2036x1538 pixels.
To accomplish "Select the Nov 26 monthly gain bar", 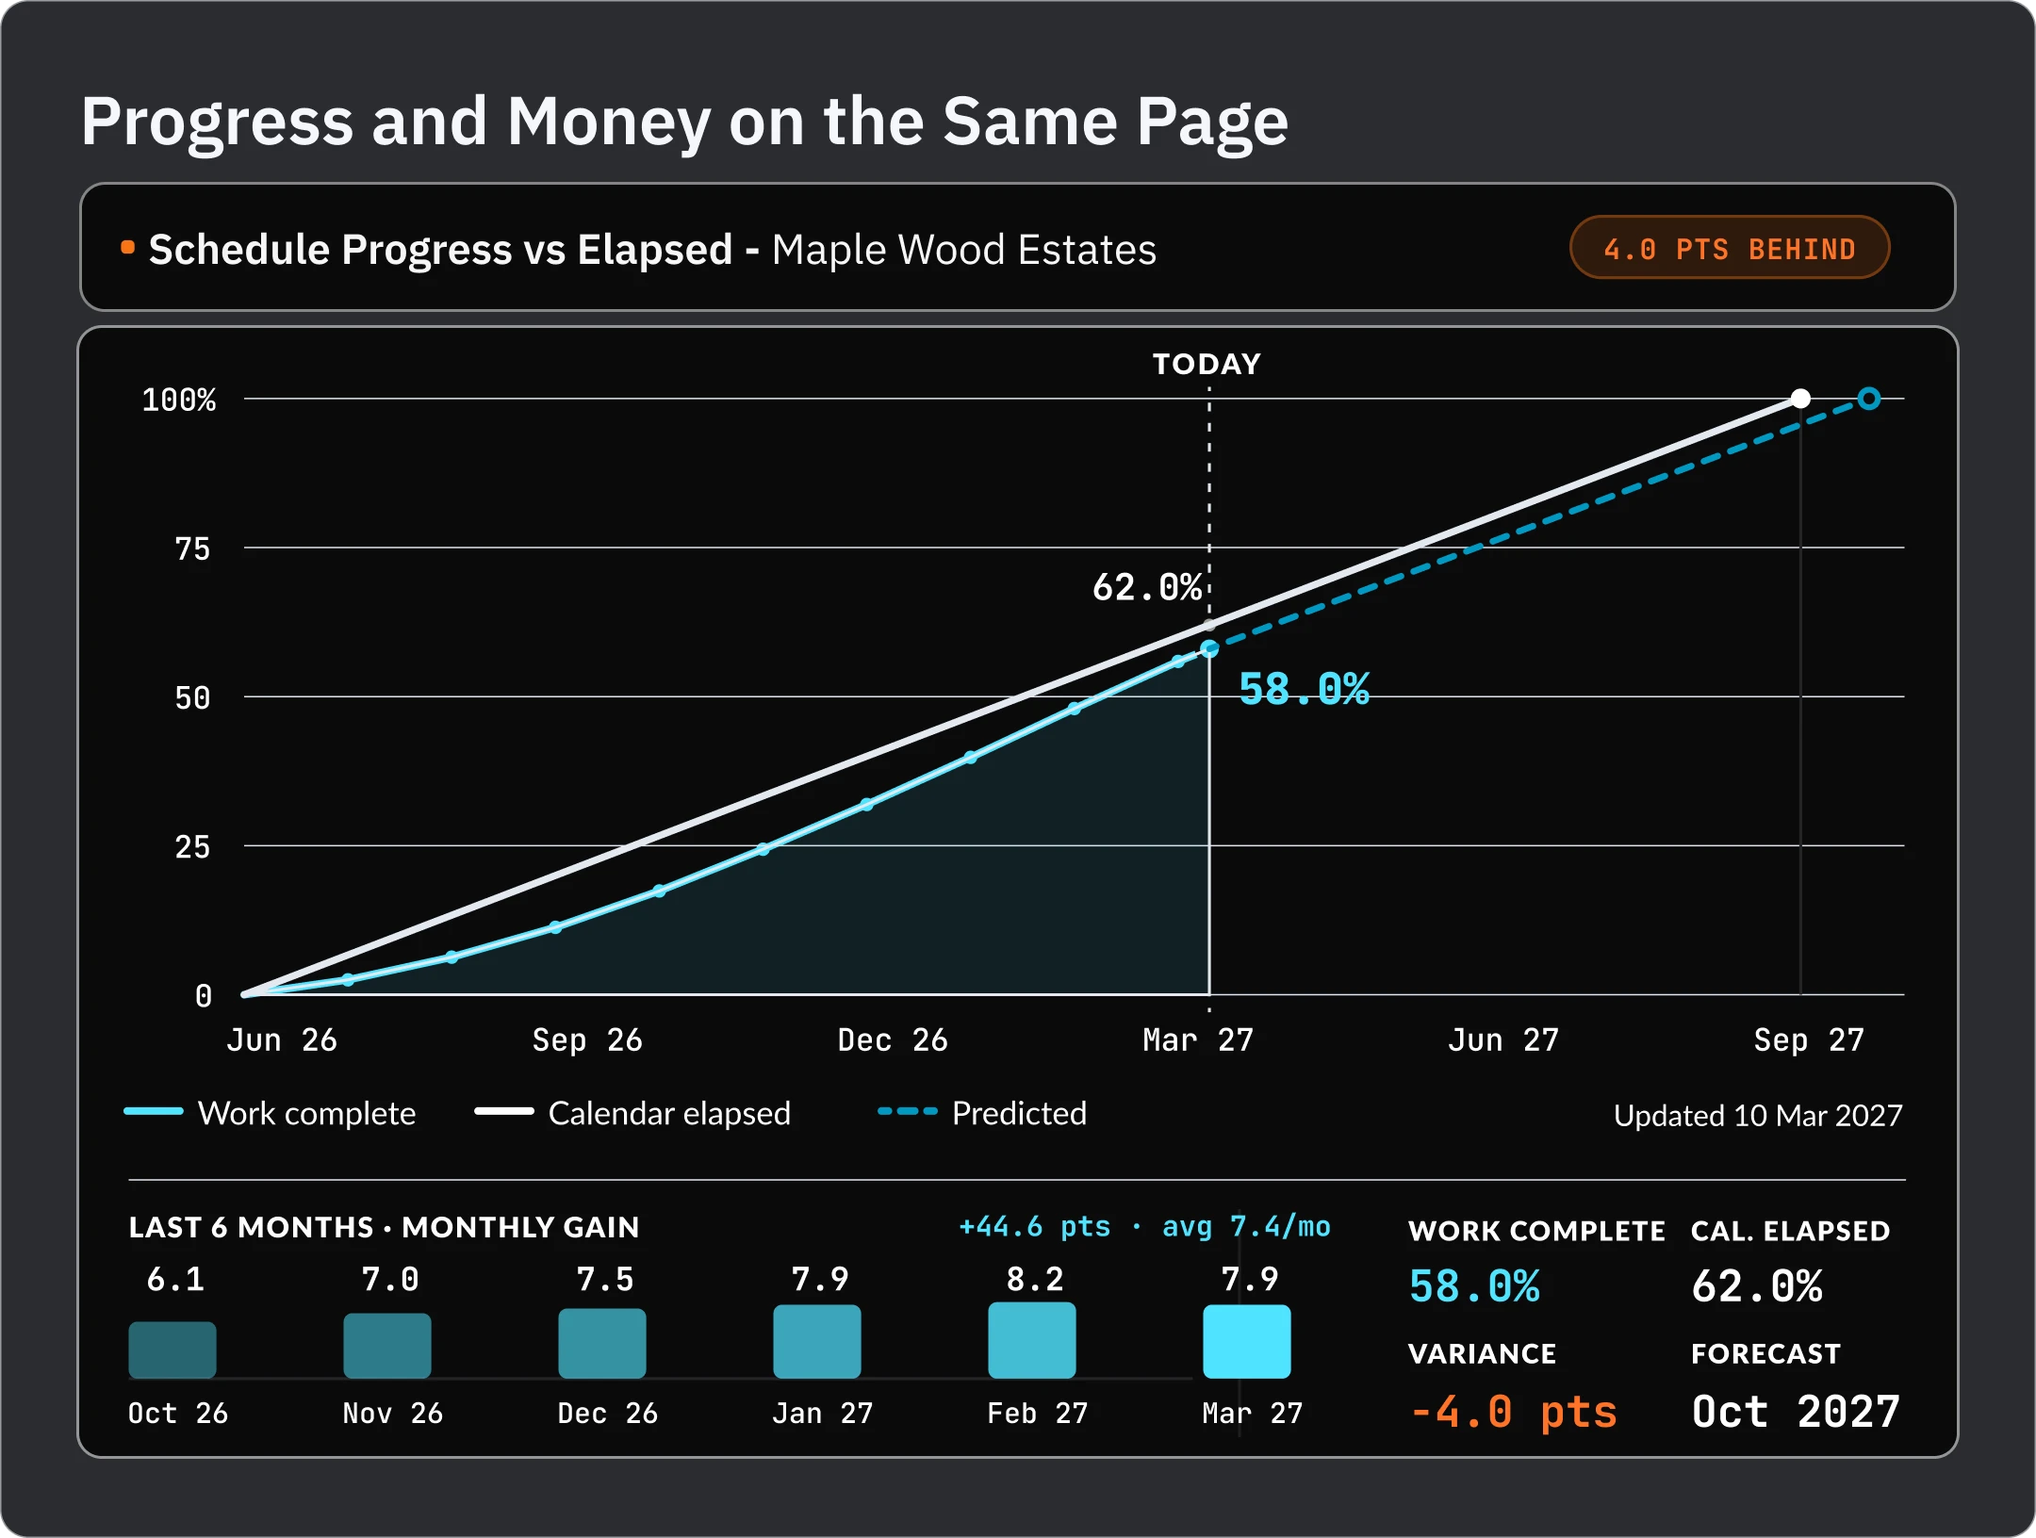I will [387, 1346].
